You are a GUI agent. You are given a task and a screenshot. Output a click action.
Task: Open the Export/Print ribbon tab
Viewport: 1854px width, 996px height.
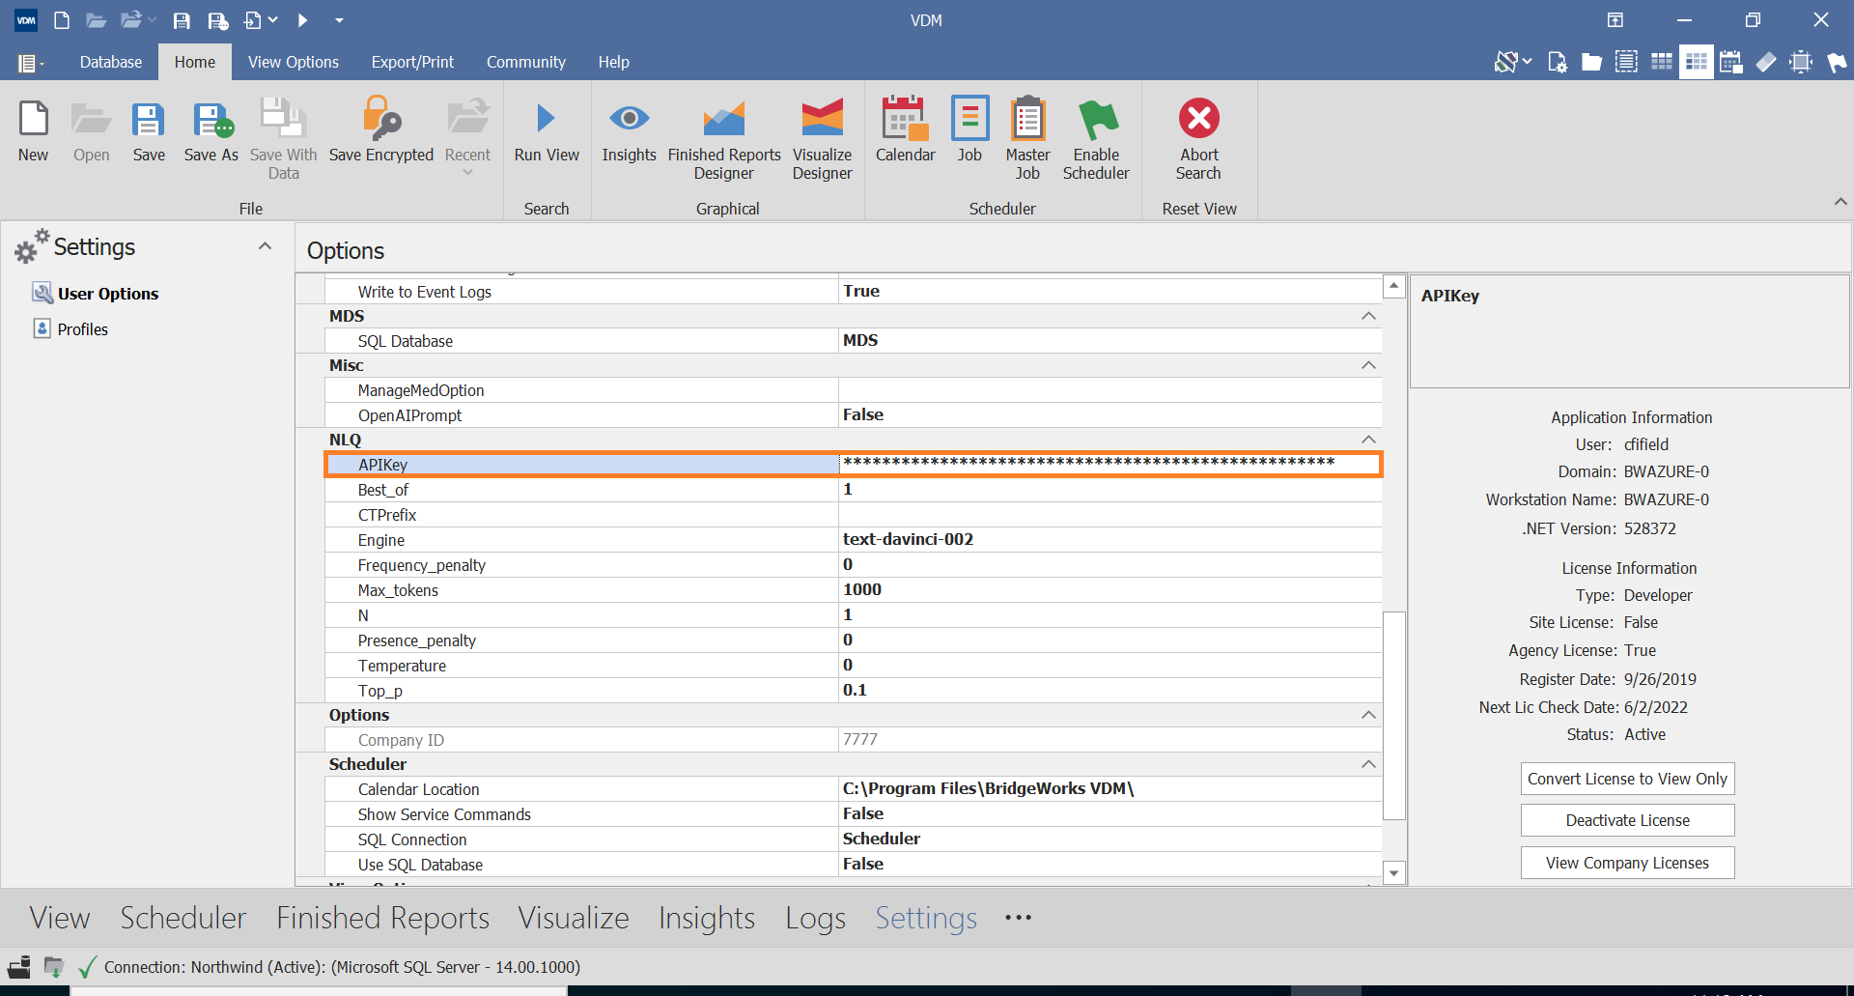click(412, 62)
